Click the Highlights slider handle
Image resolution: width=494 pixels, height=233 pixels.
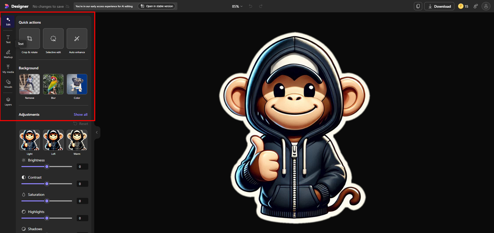[47, 218]
